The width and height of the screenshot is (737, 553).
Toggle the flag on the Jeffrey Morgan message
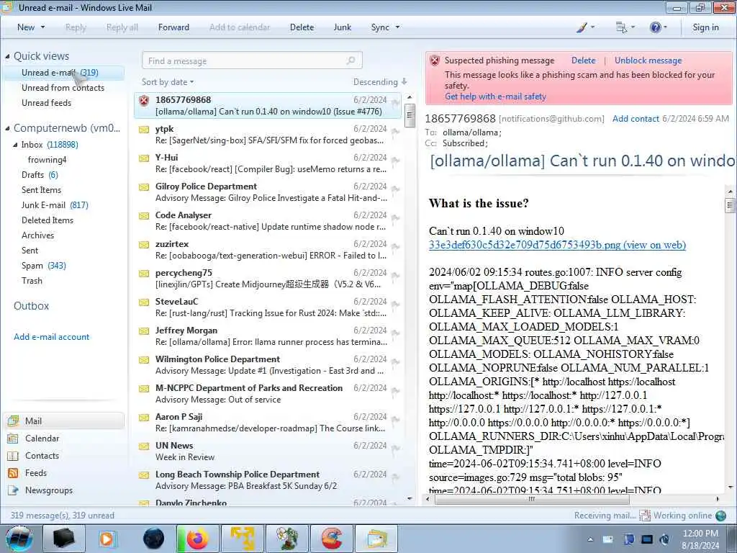tap(395, 334)
